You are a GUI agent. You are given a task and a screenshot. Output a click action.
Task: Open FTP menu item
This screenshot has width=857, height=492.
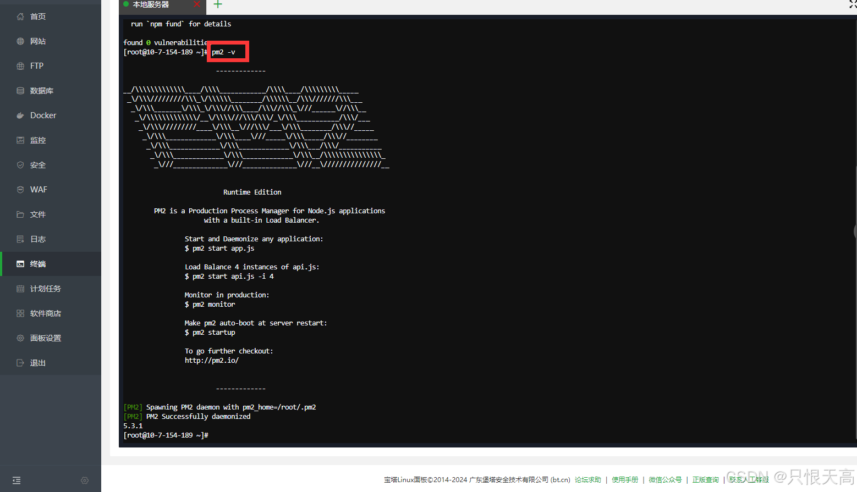tap(51, 66)
